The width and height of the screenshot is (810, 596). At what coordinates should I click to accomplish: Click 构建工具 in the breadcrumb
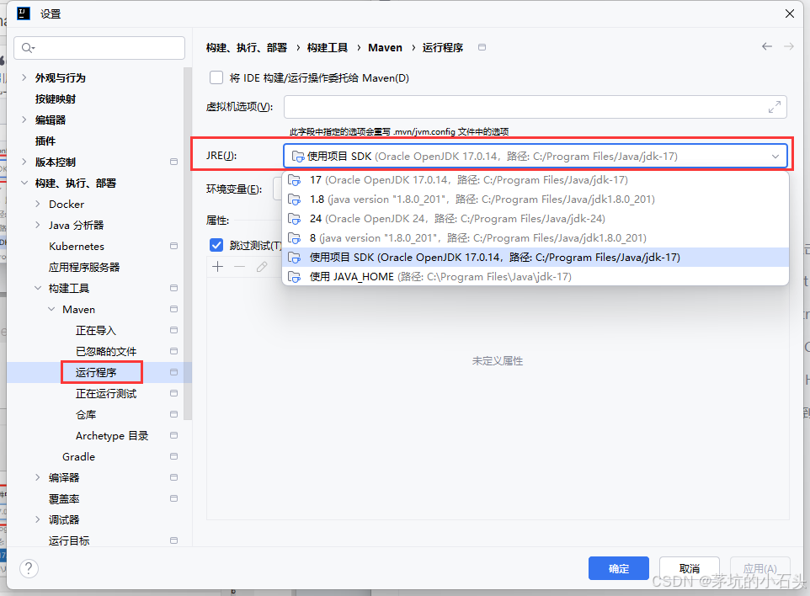pyautogui.click(x=328, y=47)
